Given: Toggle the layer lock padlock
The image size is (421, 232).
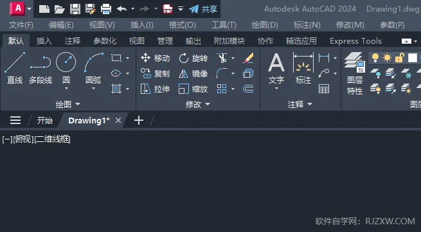Looking at the screenshot, I should pyautogui.click(x=400, y=58).
